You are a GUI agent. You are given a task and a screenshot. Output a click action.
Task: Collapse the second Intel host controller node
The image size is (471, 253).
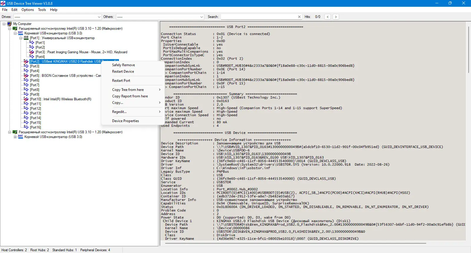(x=10, y=132)
